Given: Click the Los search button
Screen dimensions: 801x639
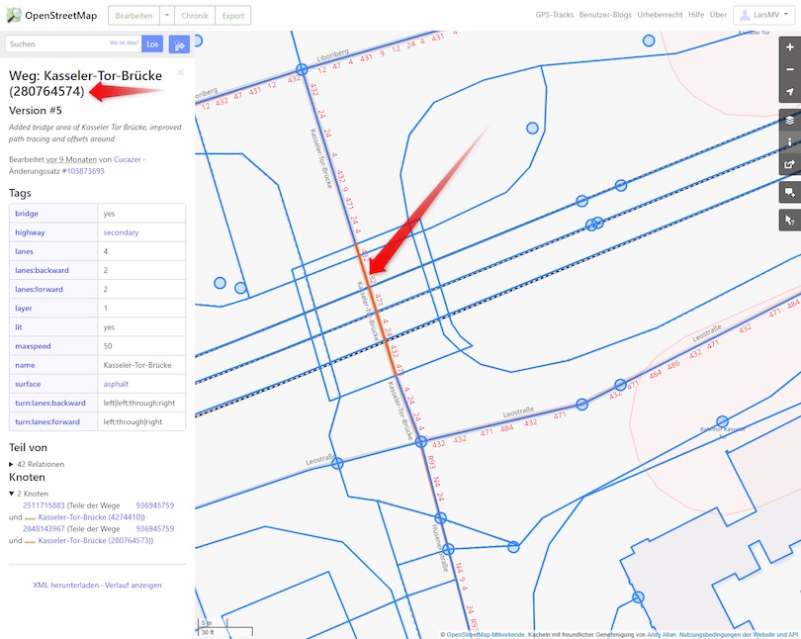Looking at the screenshot, I should (152, 45).
